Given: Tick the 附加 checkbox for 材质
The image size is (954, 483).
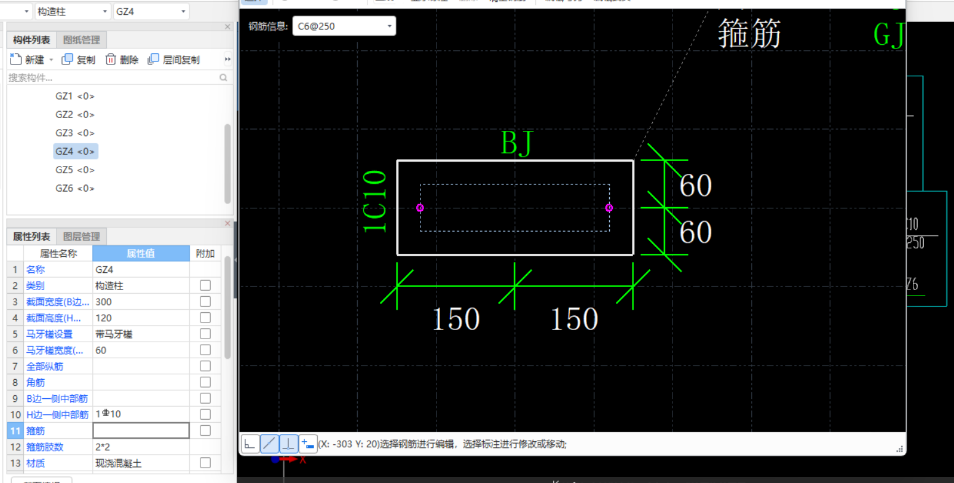Looking at the screenshot, I should coord(205,463).
